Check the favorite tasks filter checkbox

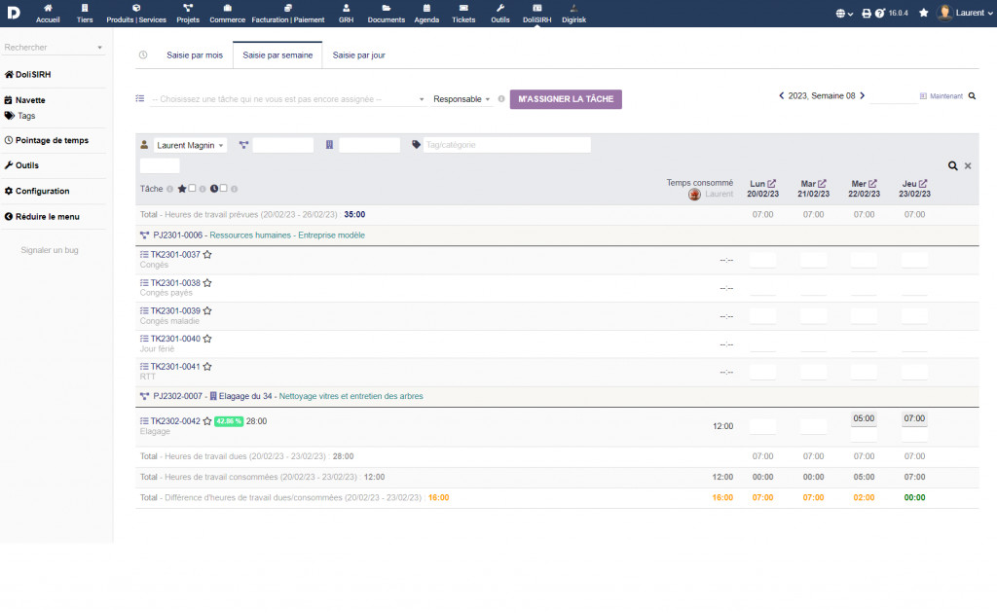[x=193, y=189]
